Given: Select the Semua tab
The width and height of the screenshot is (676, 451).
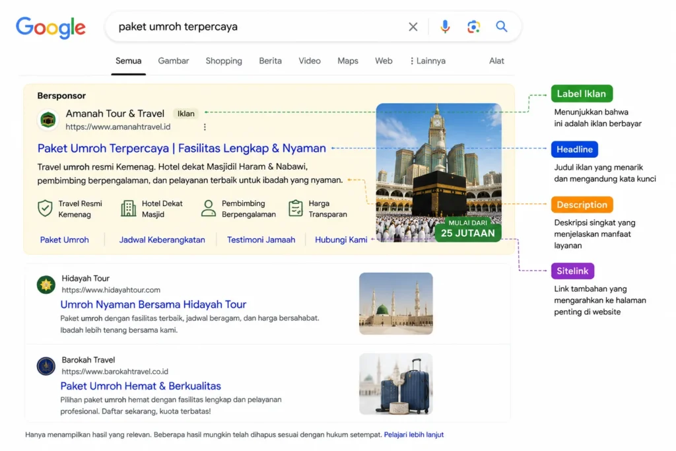Looking at the screenshot, I should pos(129,61).
